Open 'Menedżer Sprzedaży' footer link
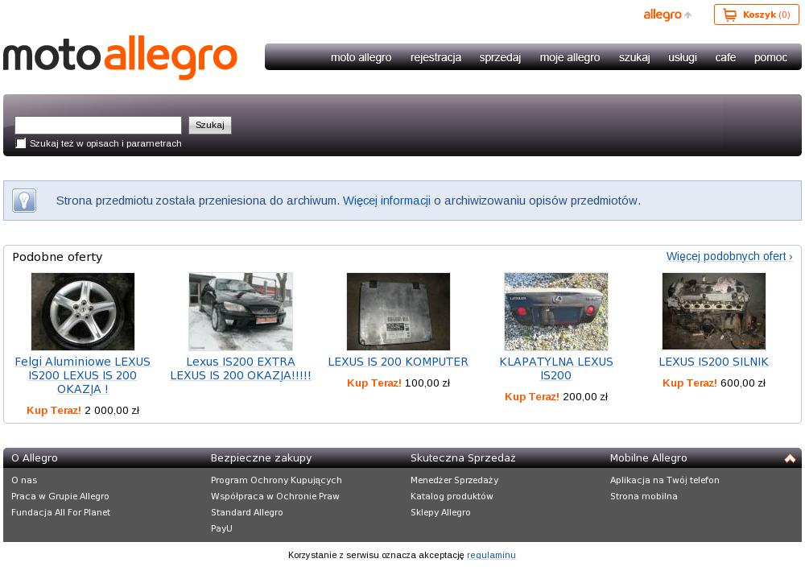 point(454,480)
